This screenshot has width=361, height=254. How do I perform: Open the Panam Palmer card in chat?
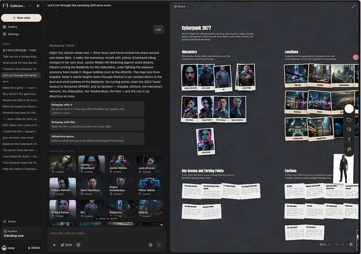(x=63, y=187)
